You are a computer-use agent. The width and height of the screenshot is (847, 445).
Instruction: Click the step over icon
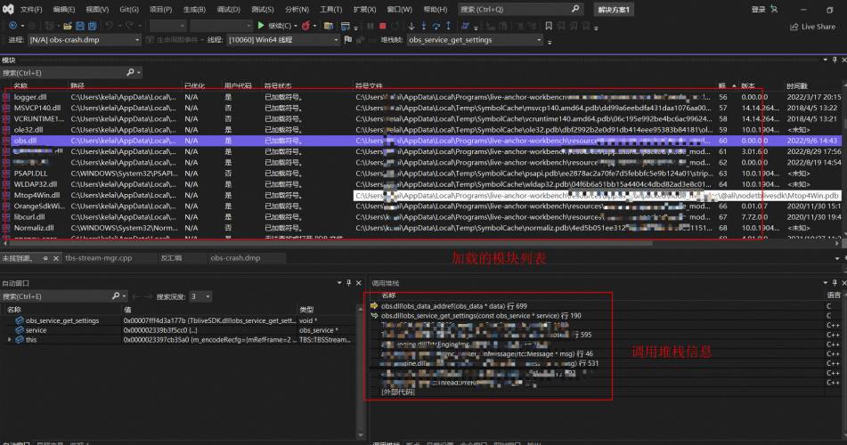coord(436,26)
